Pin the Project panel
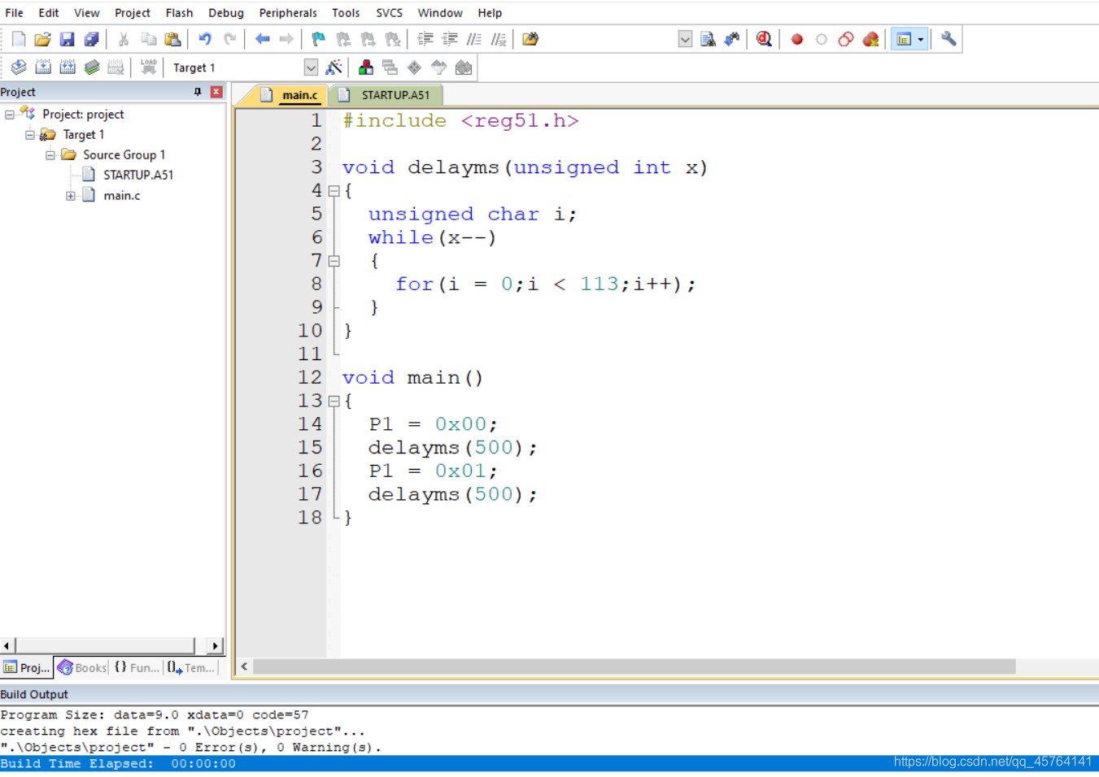Image resolution: width=1099 pixels, height=777 pixels. 198,92
